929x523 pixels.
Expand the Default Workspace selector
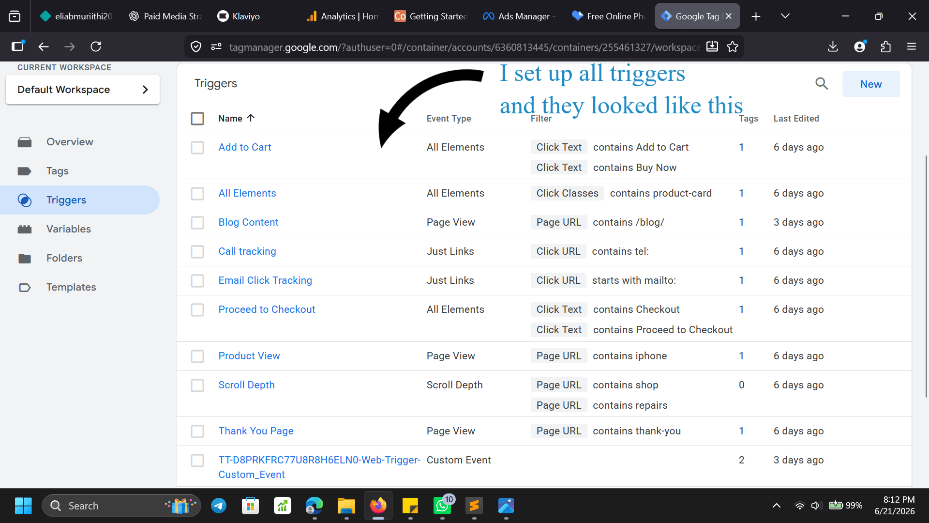(83, 90)
